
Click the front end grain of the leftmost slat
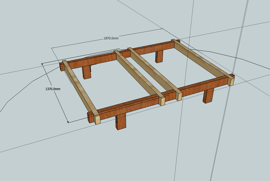[x=98, y=120]
